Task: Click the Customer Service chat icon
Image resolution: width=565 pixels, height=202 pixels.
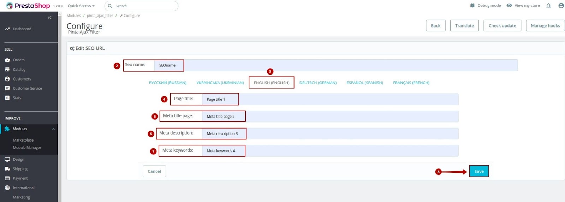Action: click(7, 88)
